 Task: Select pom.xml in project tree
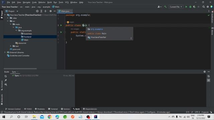(x=16, y=49)
